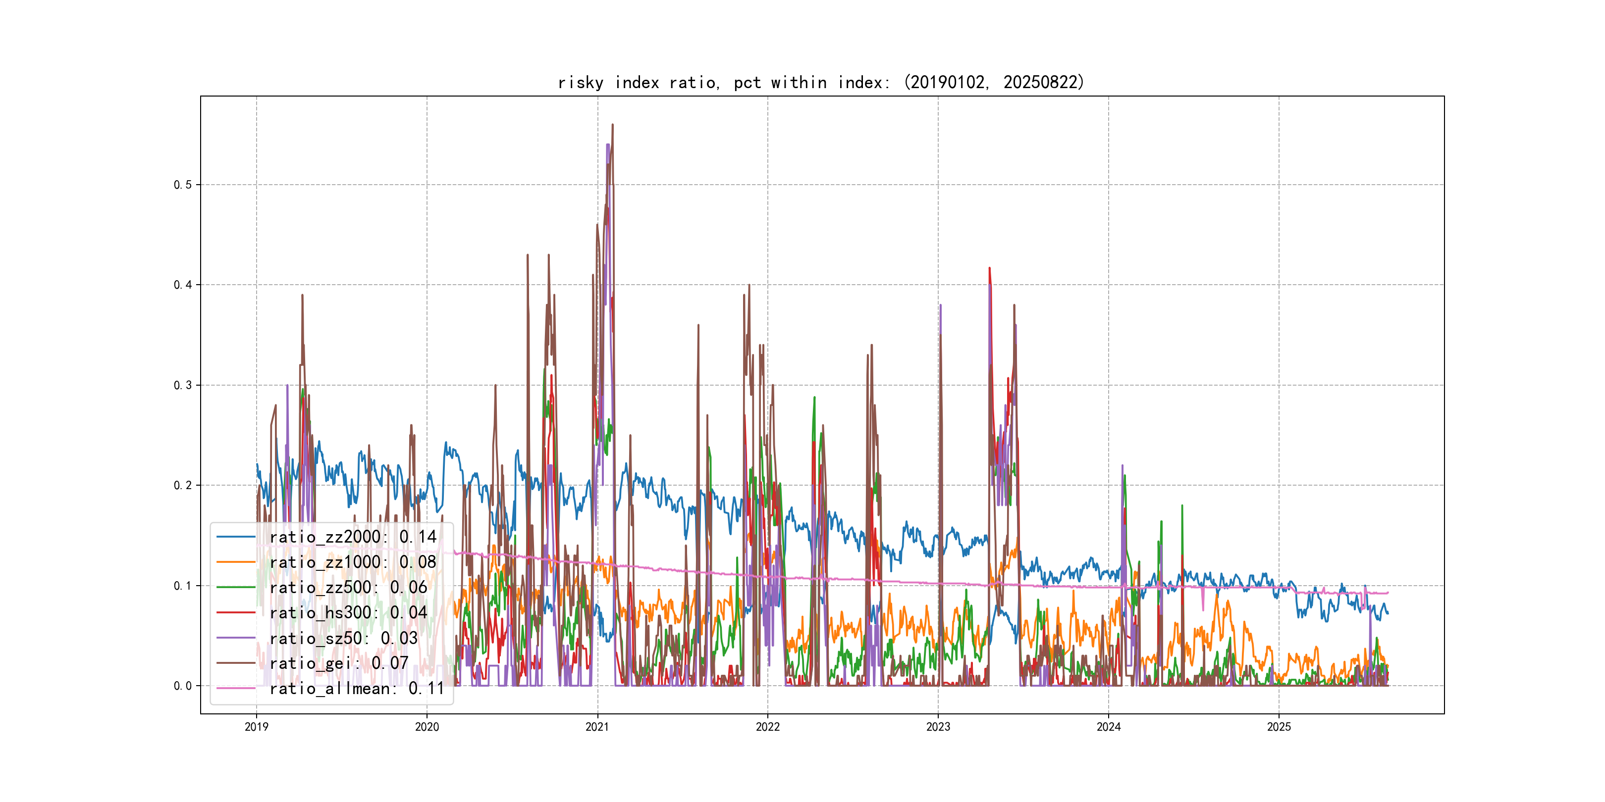Click the red ratio_hs300 legend line sample

(x=236, y=613)
